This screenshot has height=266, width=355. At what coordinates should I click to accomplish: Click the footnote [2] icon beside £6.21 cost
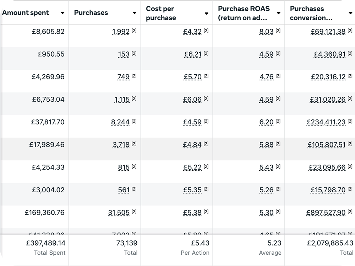pyautogui.click(x=206, y=53)
